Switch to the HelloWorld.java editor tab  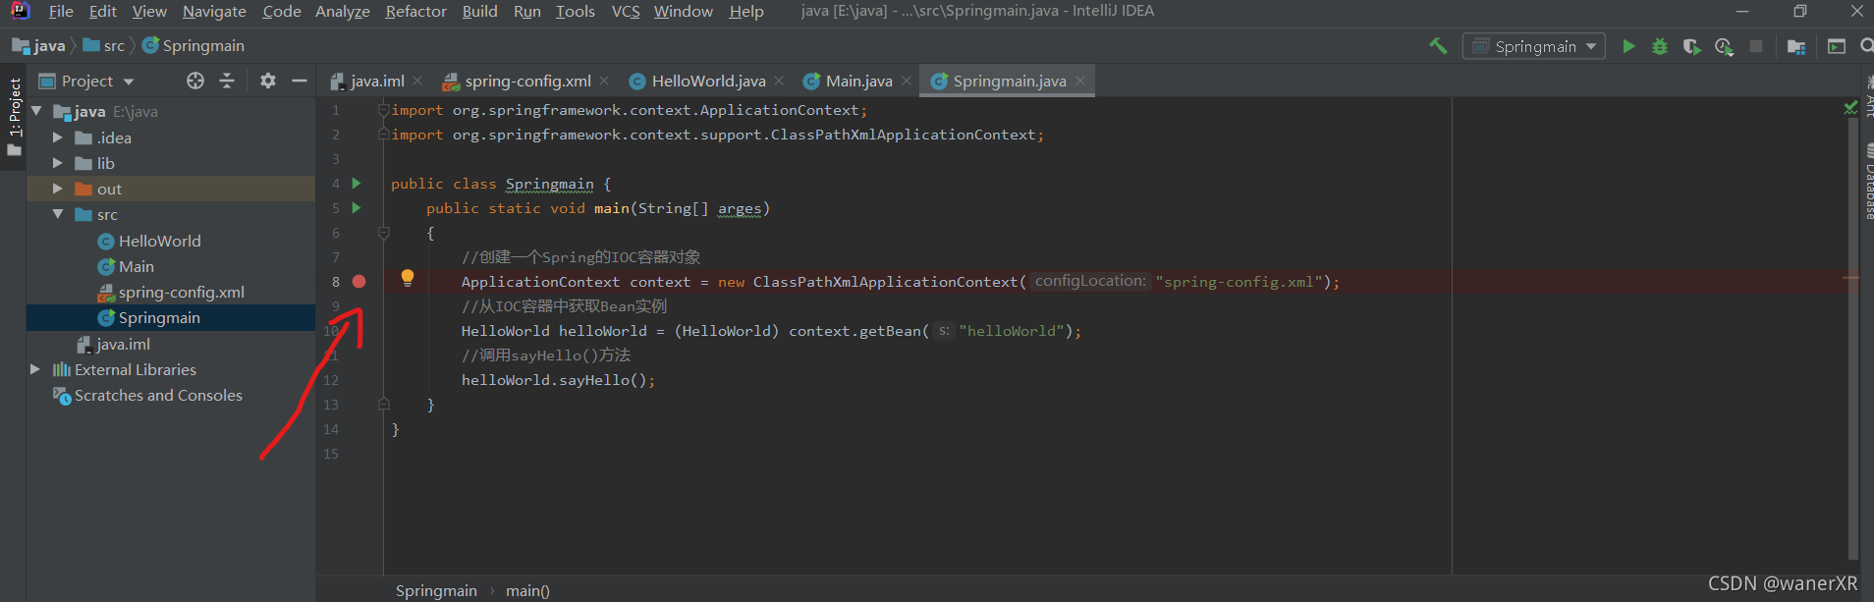(x=708, y=81)
